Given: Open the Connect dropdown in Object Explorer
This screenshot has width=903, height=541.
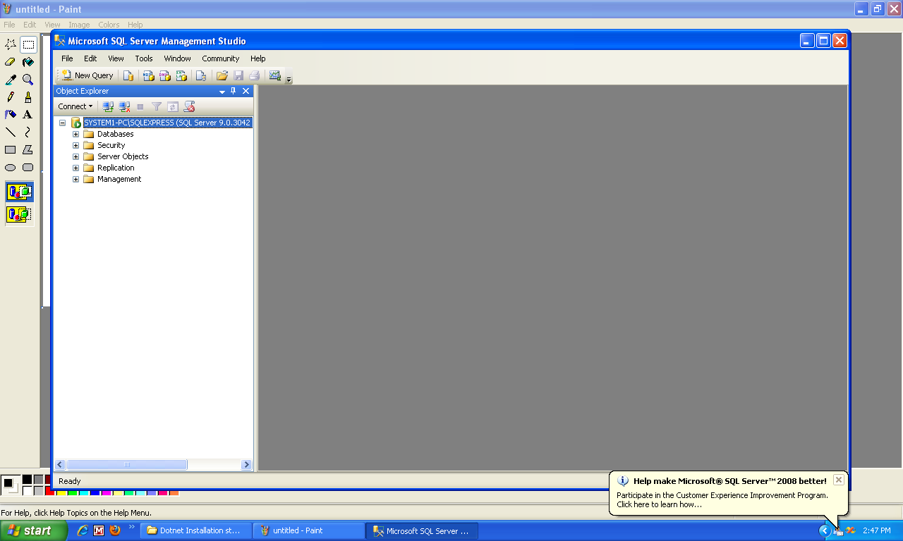Looking at the screenshot, I should (x=75, y=106).
